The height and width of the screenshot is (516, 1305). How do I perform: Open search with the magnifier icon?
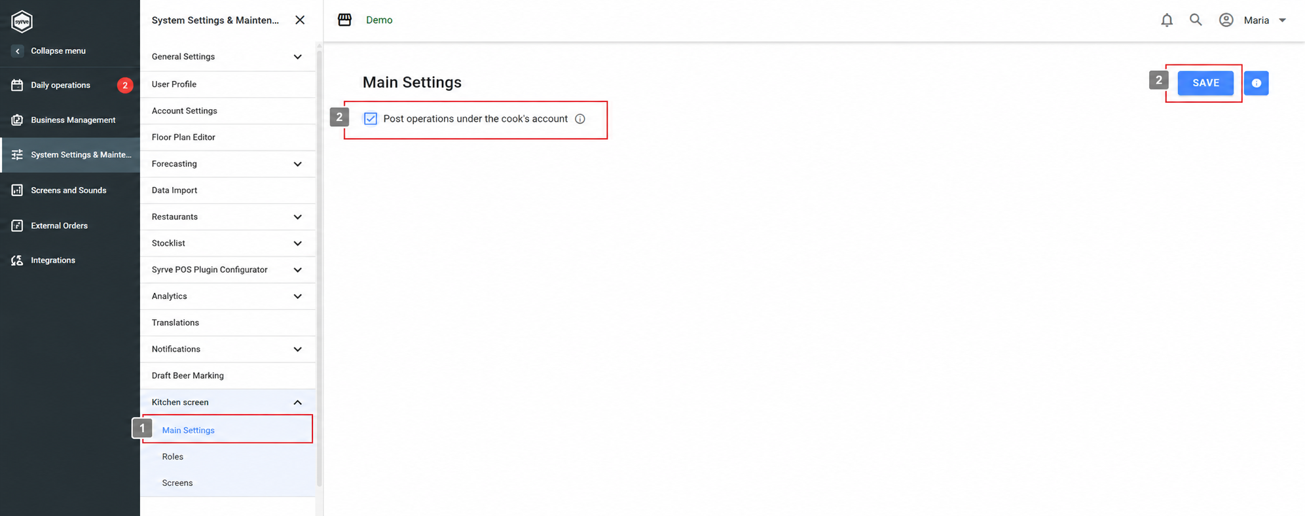(x=1196, y=20)
